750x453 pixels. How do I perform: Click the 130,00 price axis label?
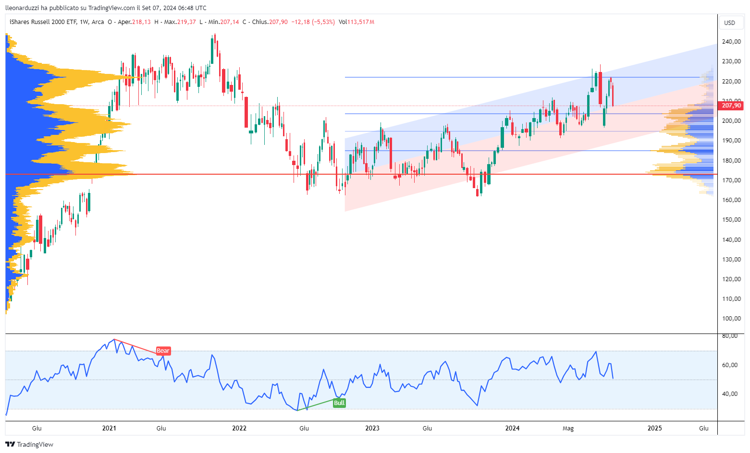[x=731, y=260]
